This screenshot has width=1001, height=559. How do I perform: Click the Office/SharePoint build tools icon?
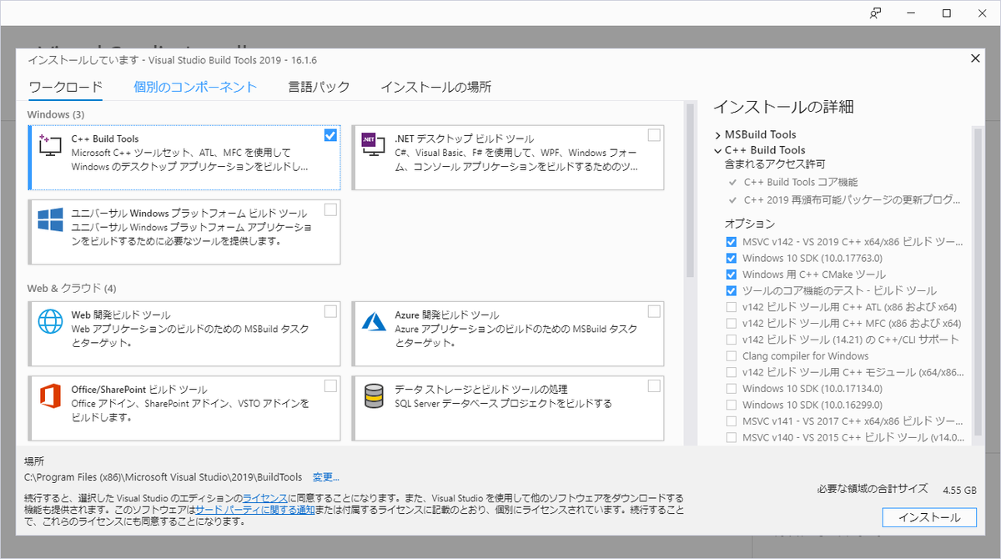click(x=51, y=395)
